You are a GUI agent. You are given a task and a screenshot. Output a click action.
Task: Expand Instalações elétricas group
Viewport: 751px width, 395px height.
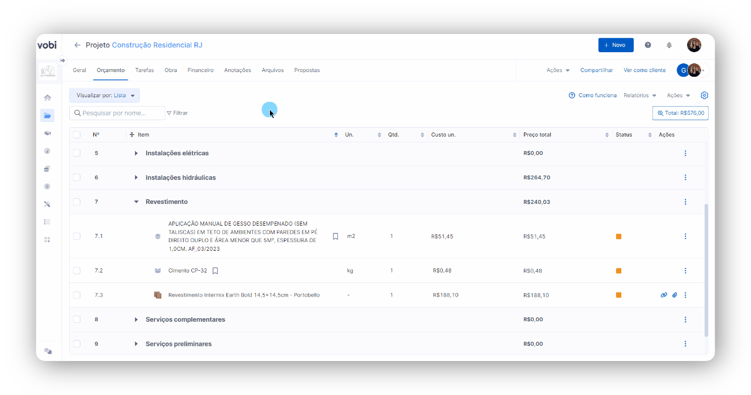coord(136,154)
